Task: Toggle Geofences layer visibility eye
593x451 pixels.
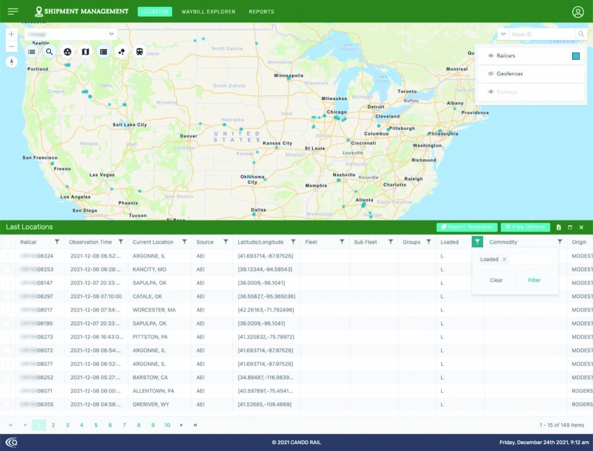Action: tap(490, 74)
